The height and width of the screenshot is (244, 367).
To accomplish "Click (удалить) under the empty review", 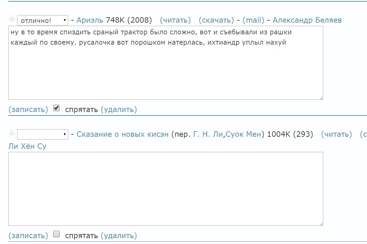I will (x=119, y=235).
